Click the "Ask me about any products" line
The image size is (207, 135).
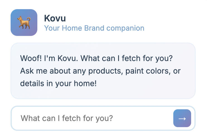[100, 71]
